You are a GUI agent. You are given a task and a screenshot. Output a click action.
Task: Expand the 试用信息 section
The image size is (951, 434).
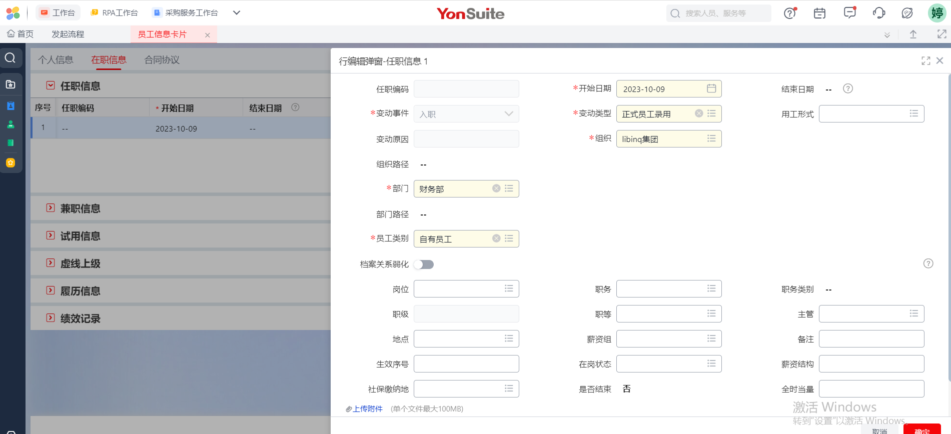coord(51,235)
